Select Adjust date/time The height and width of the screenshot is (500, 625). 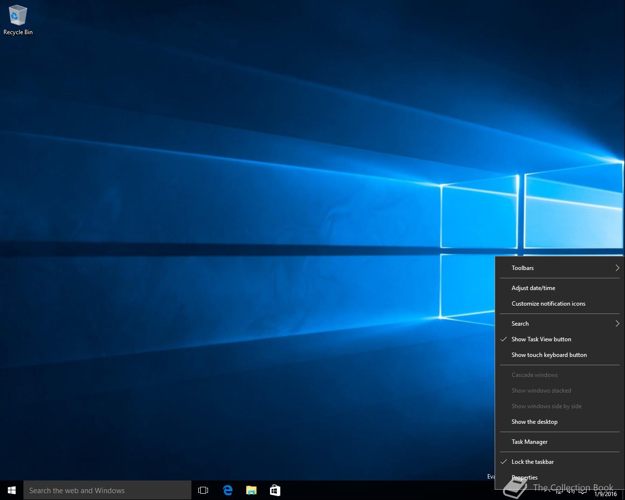click(560, 288)
